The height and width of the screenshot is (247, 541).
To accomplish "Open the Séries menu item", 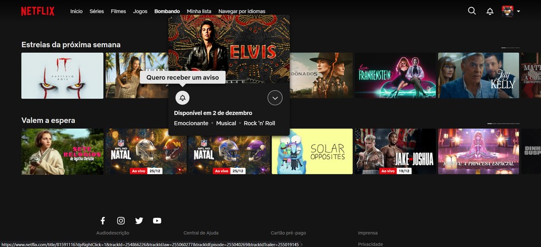I will click(x=97, y=12).
